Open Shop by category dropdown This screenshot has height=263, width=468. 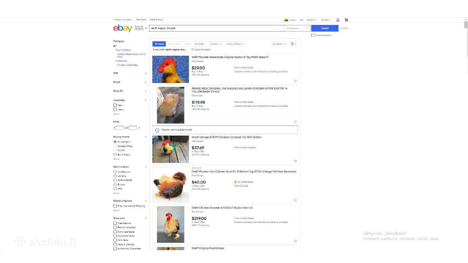point(141,28)
